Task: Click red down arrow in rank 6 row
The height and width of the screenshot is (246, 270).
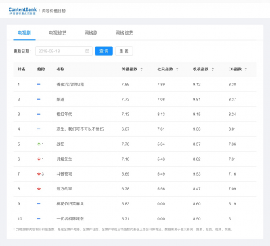Action: (39, 159)
